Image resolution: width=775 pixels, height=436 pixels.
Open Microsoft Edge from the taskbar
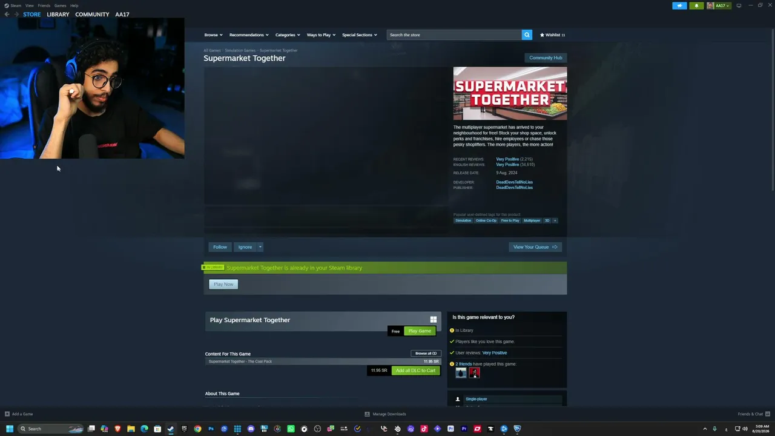pyautogui.click(x=144, y=429)
